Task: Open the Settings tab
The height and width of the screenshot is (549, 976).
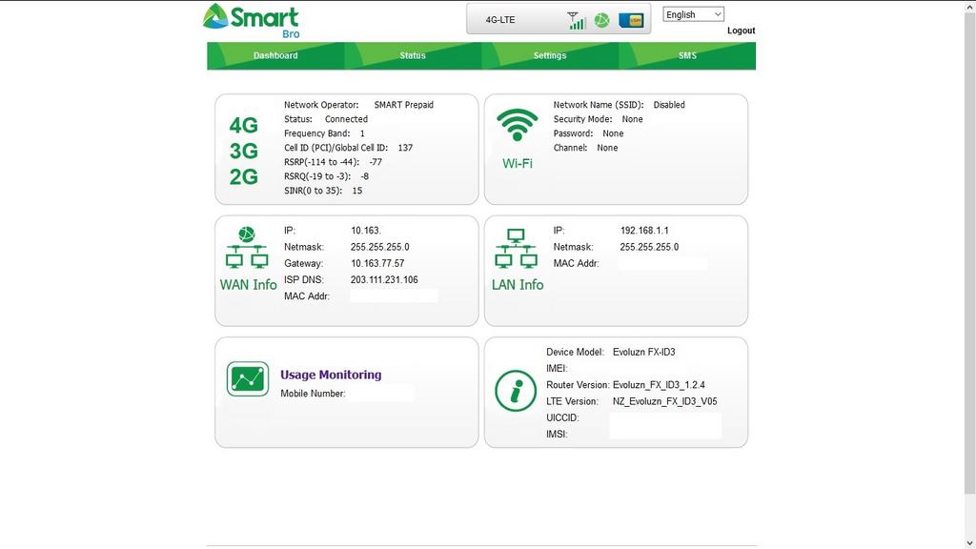Action: tap(550, 55)
